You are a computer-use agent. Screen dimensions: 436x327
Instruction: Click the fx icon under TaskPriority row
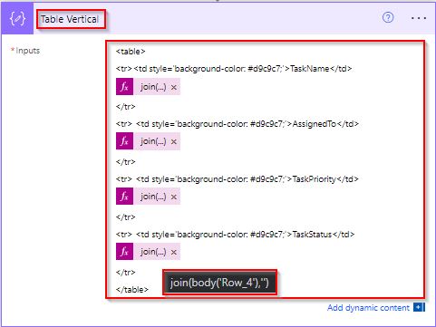124,197
